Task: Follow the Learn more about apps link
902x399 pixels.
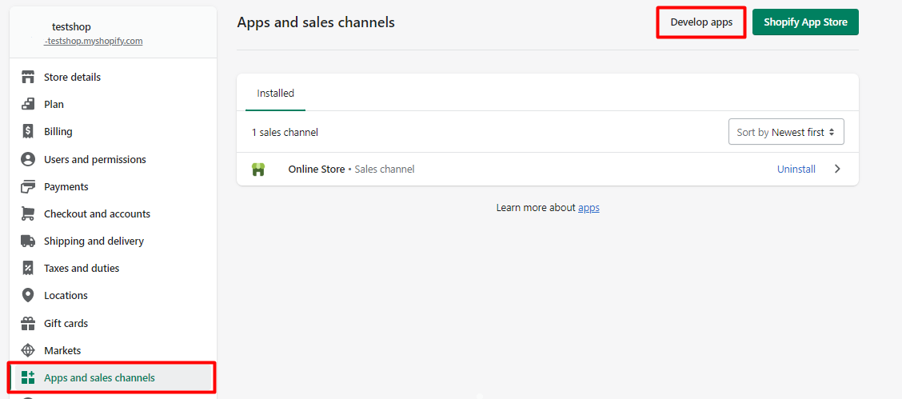Action: tap(589, 208)
